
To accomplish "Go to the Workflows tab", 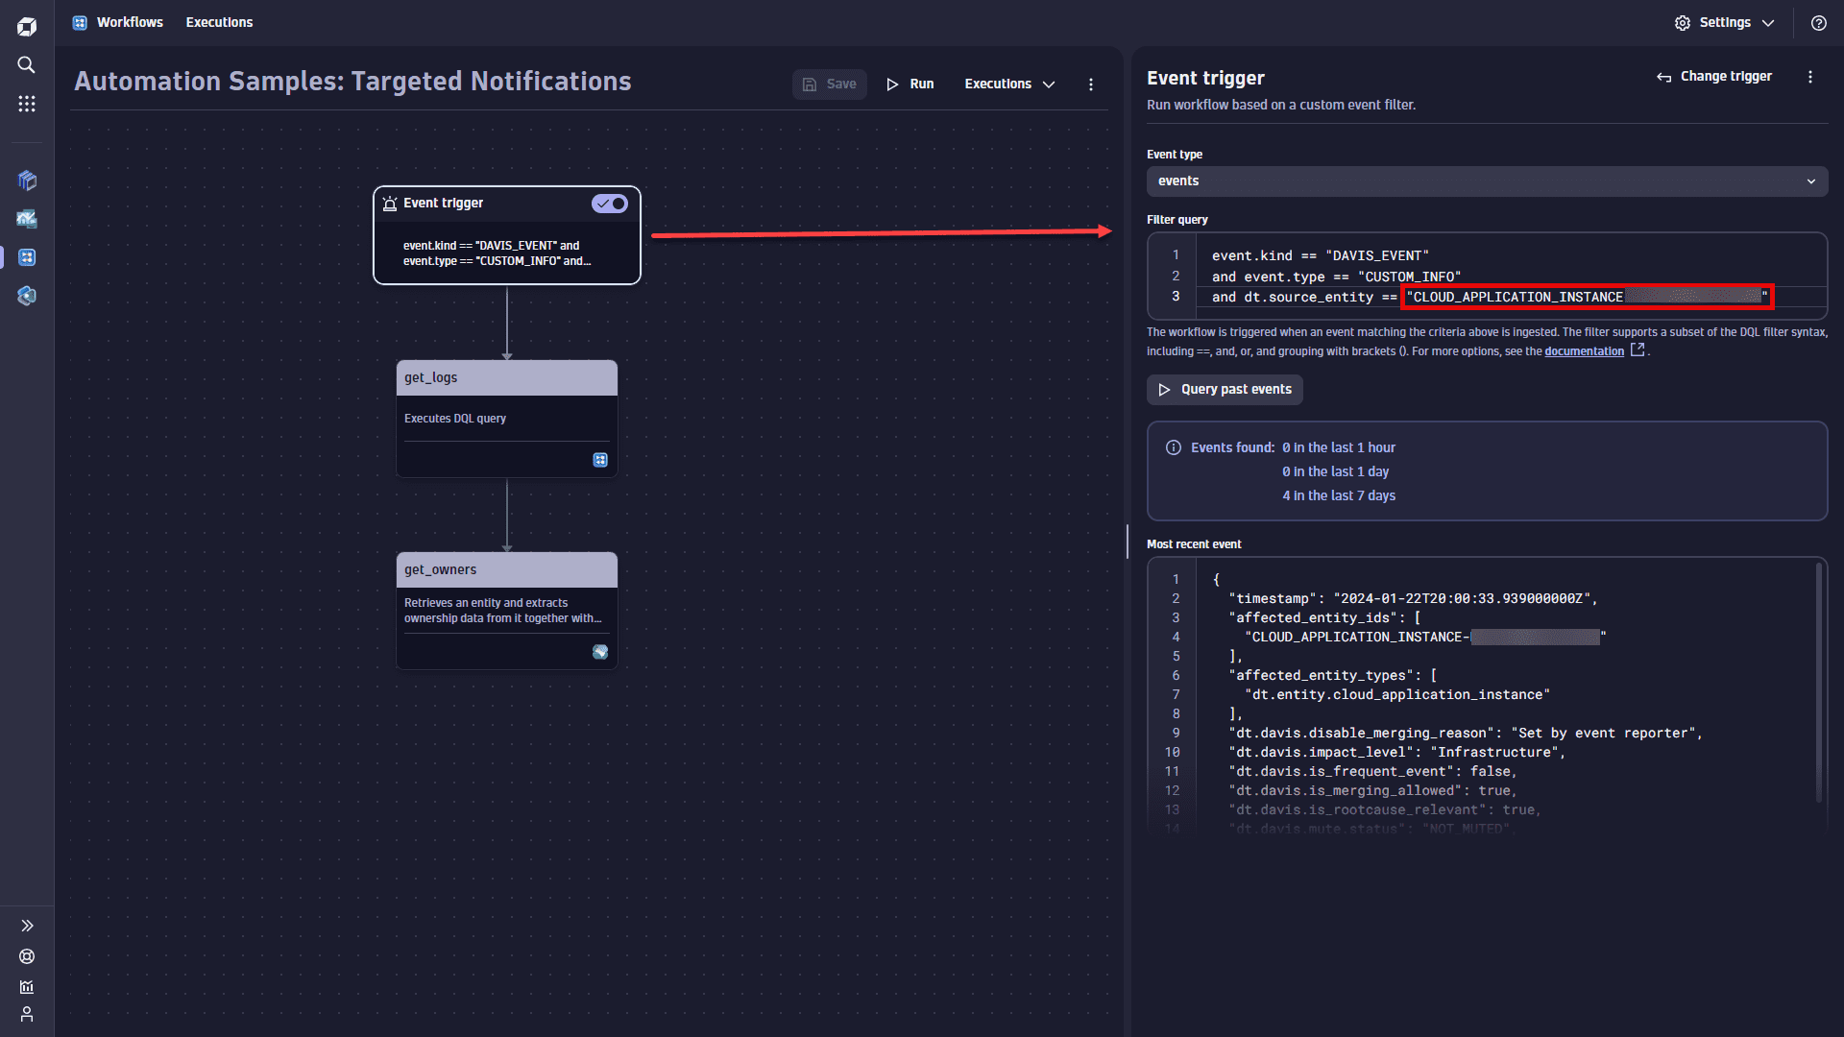I will pos(130,22).
